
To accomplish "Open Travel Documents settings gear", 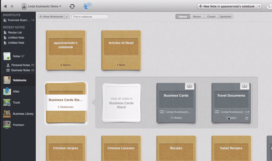I will 247,118.
